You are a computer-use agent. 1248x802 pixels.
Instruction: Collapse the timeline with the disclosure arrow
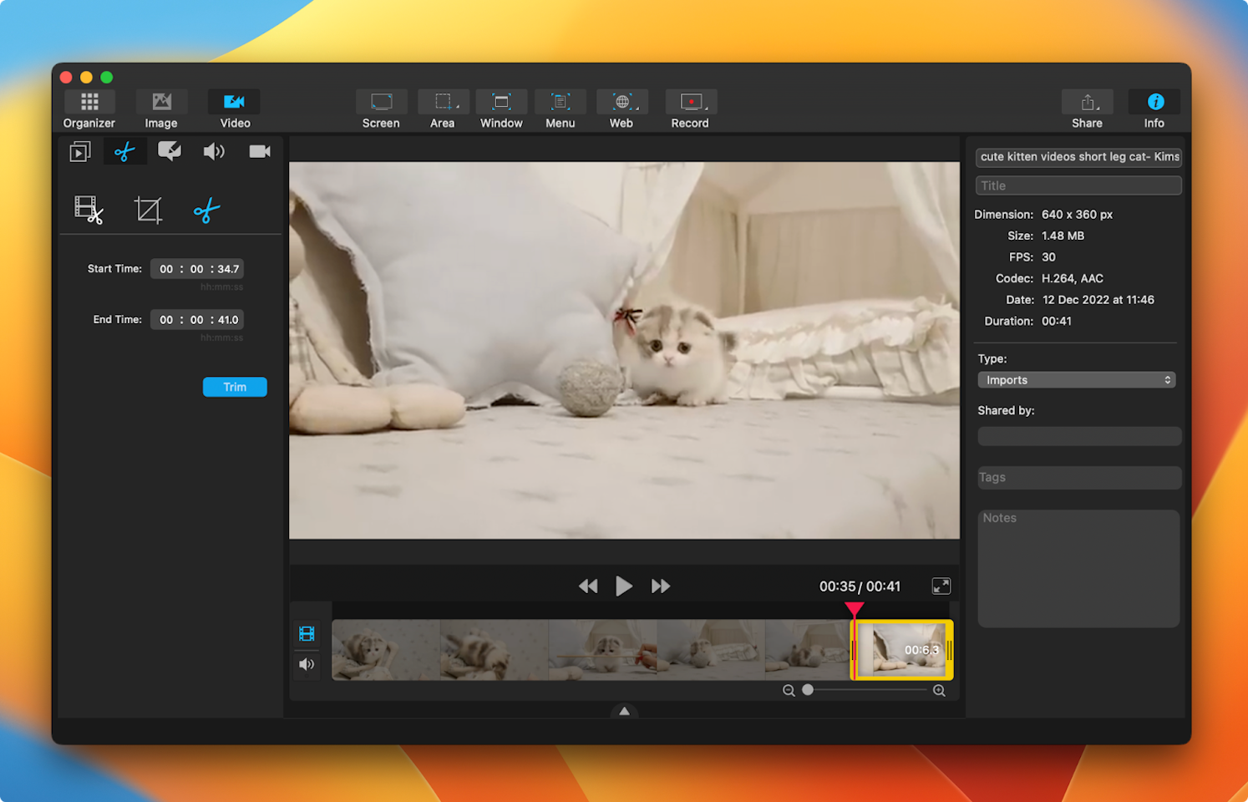pyautogui.click(x=624, y=711)
